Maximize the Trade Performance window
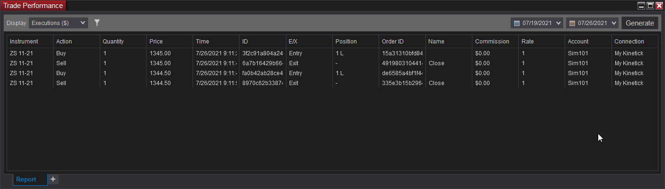Screen dimensions: 665x189 coord(650,6)
